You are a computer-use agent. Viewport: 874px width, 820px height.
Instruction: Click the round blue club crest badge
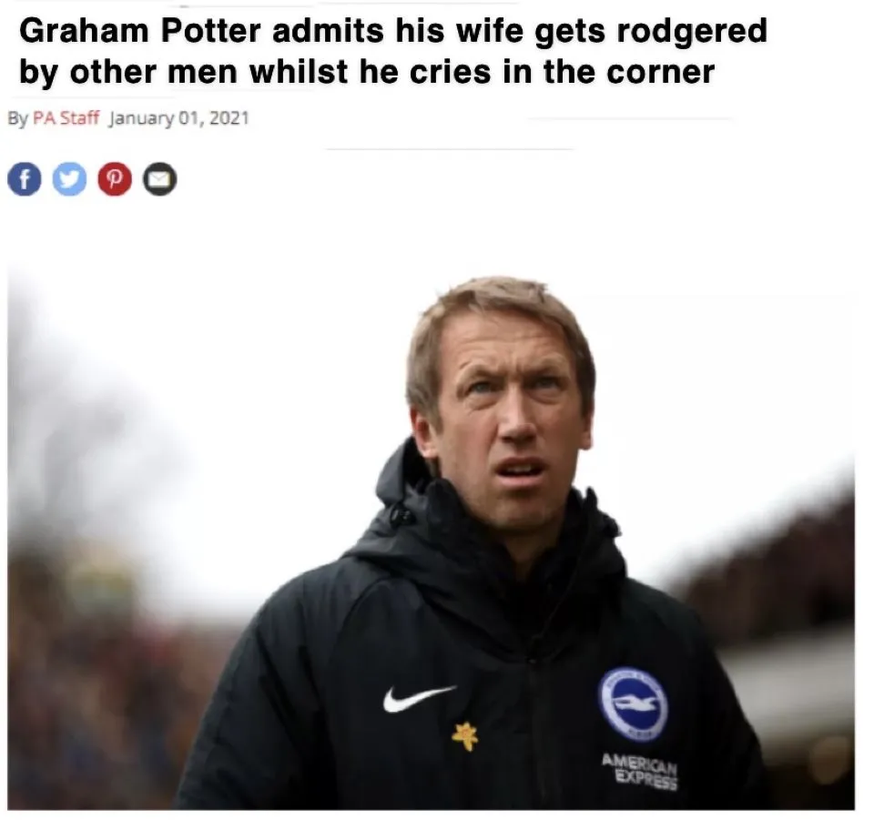click(633, 704)
